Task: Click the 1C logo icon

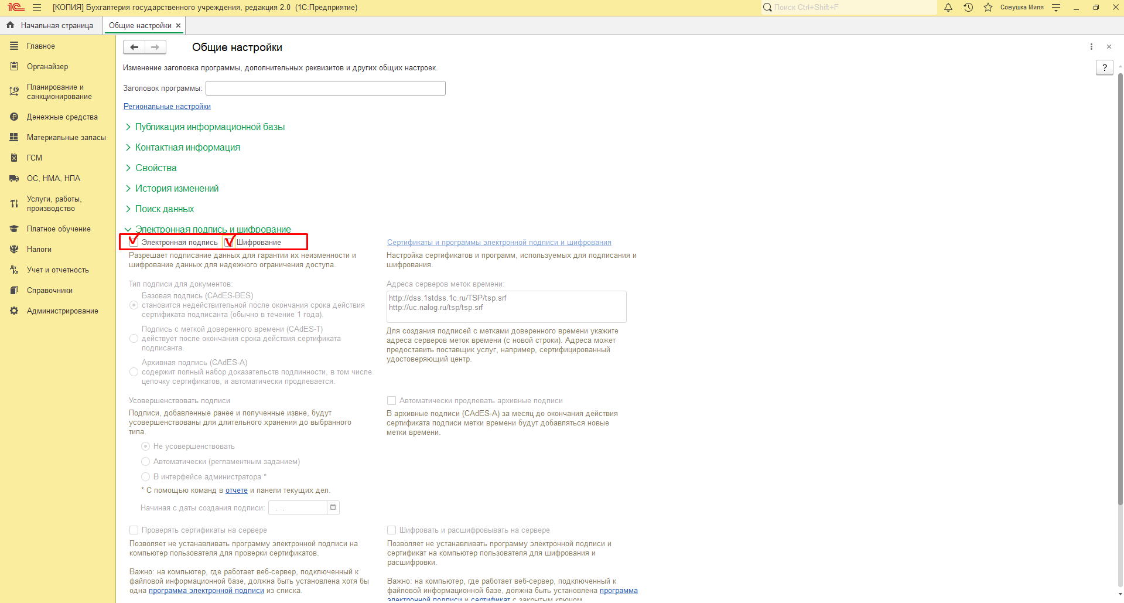Action: coord(16,8)
